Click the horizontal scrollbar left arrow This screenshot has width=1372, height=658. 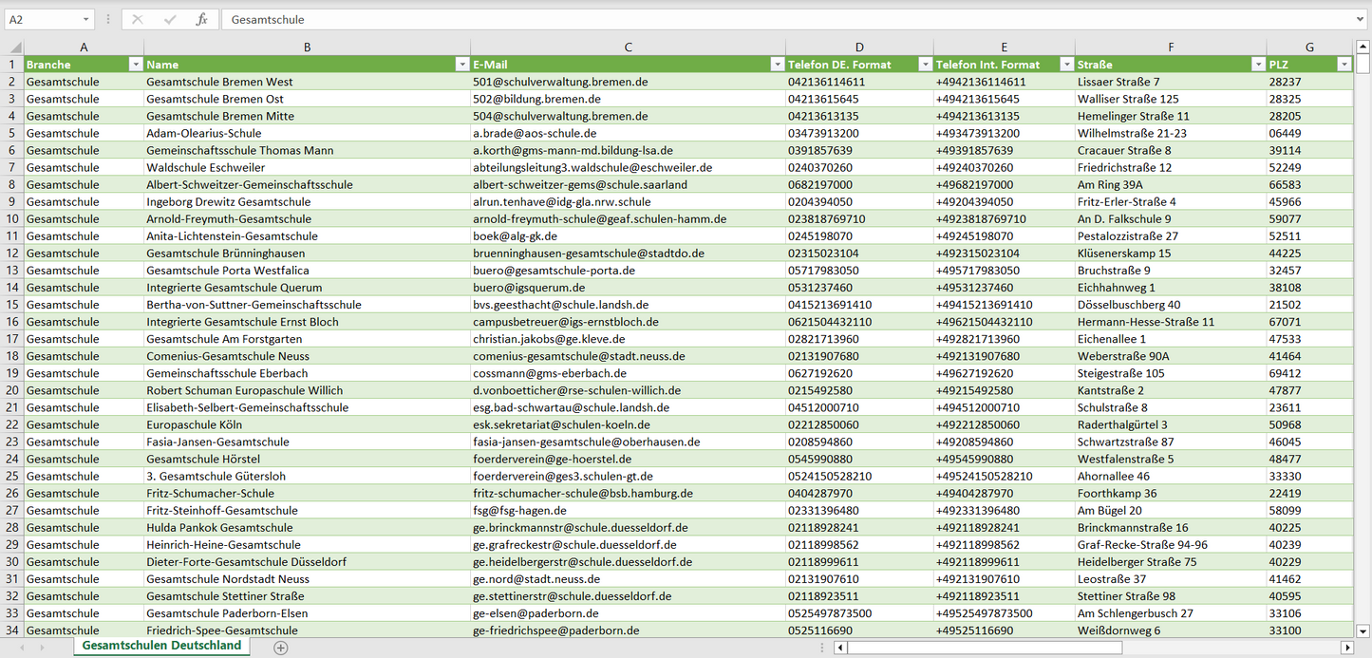tap(840, 648)
